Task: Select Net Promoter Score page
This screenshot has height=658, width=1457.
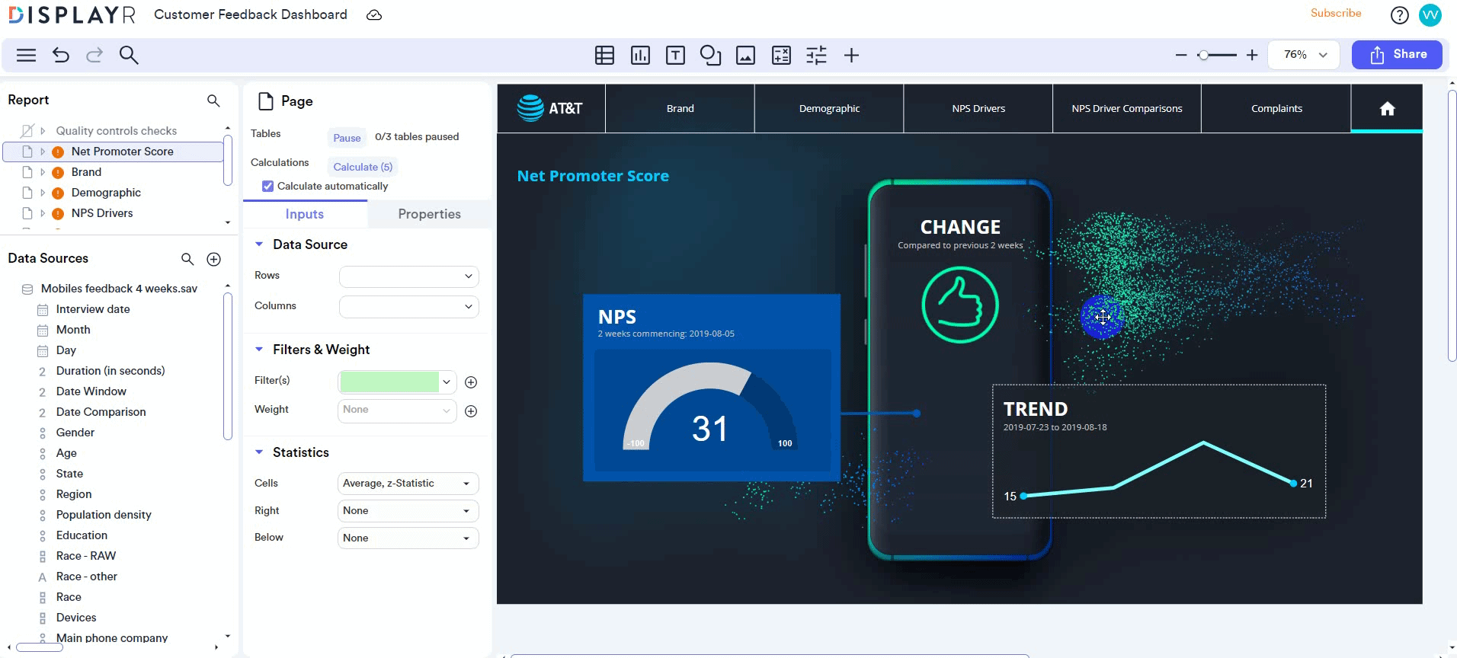Action: (123, 152)
